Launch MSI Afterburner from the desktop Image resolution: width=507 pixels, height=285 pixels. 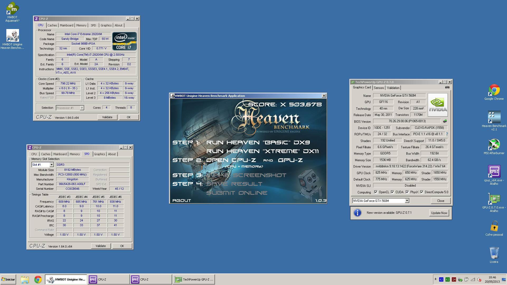click(x=494, y=146)
